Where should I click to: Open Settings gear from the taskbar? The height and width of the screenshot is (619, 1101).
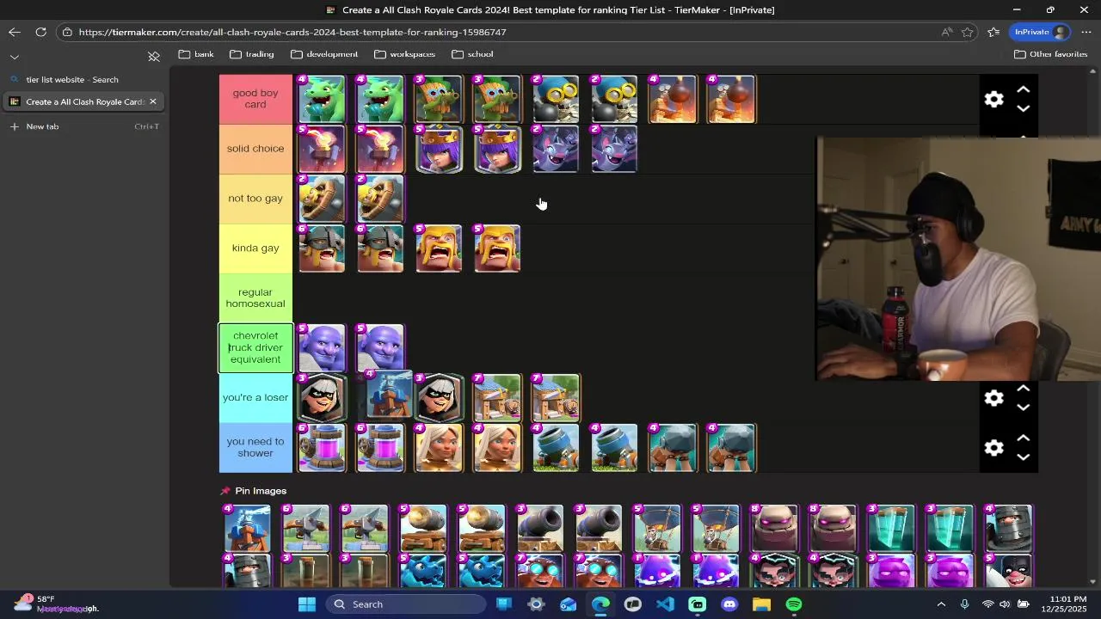point(536,604)
